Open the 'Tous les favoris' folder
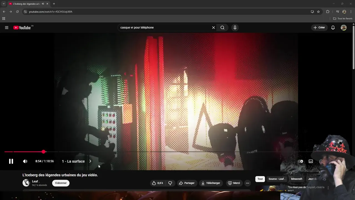 tap(343, 19)
